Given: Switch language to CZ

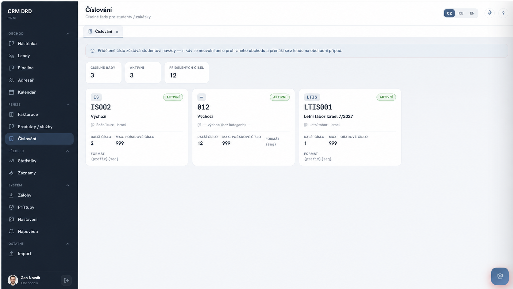Looking at the screenshot, I should [449, 13].
